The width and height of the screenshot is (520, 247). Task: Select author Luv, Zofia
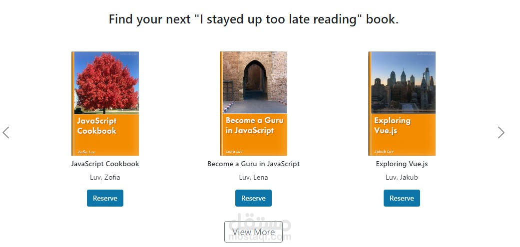(x=105, y=177)
